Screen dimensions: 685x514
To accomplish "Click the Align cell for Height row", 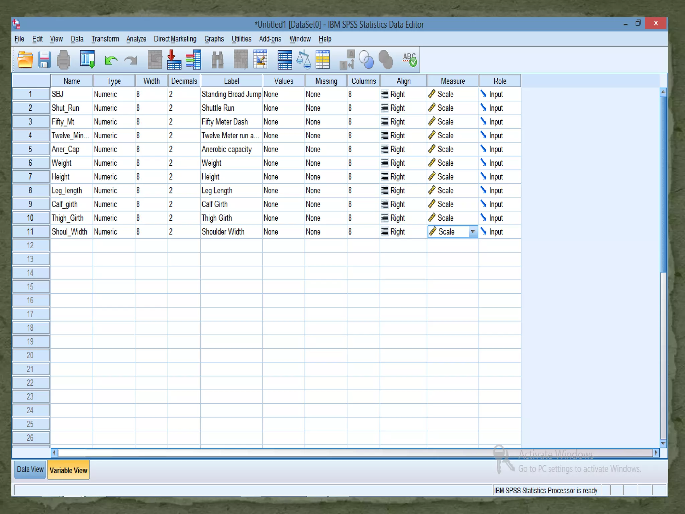I will coord(403,177).
